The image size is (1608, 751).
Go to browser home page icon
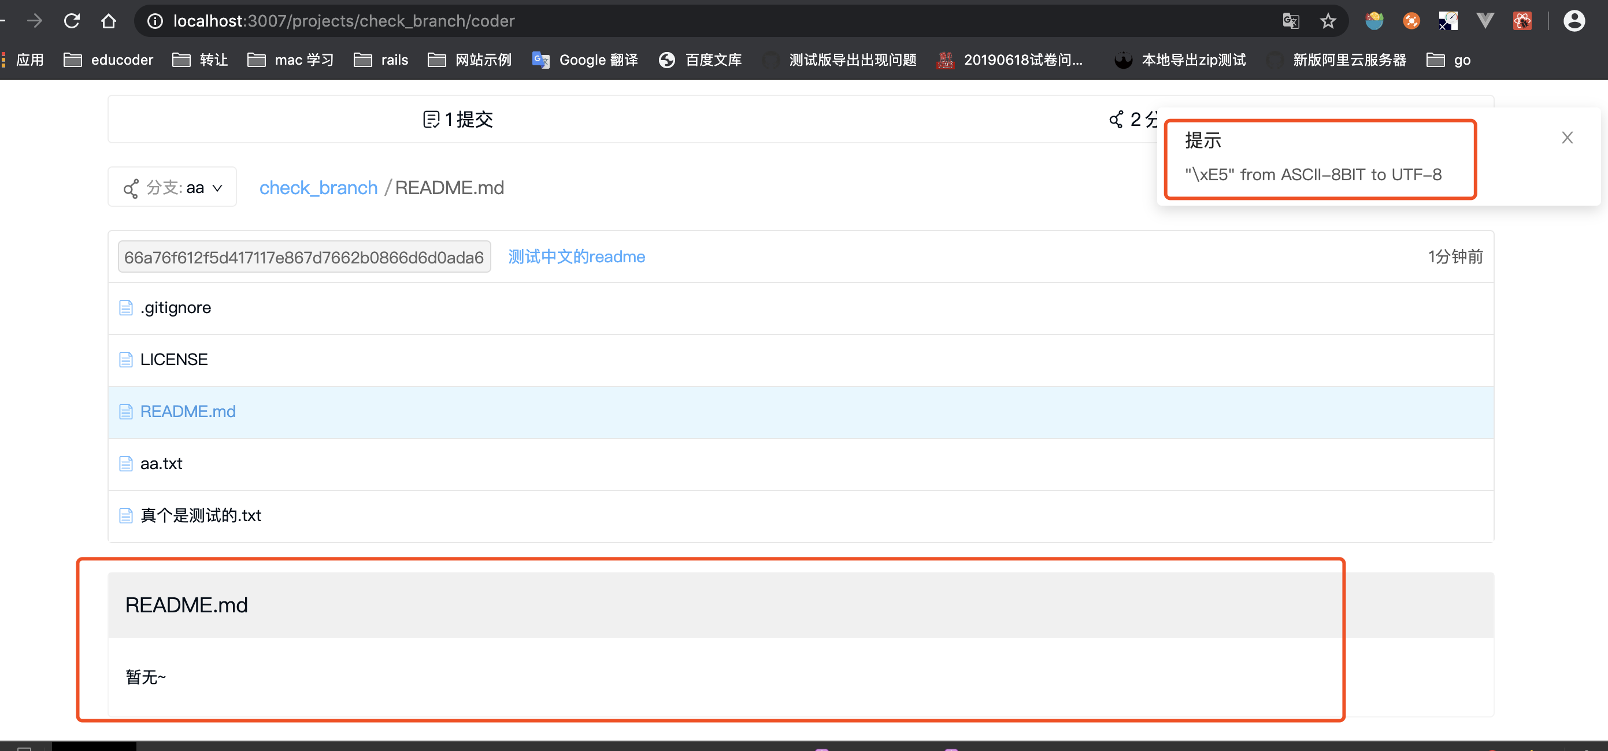109,21
